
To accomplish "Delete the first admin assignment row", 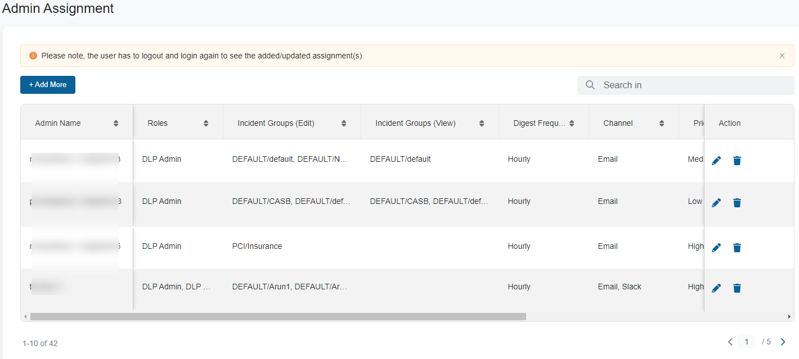I will (737, 160).
